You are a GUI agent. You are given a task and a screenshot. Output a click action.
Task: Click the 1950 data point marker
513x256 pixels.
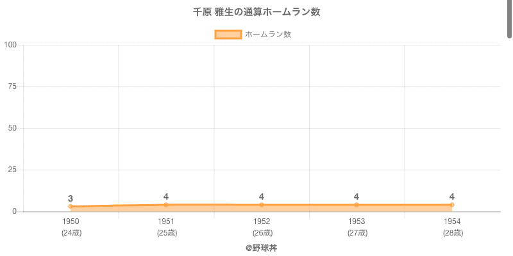click(x=71, y=207)
